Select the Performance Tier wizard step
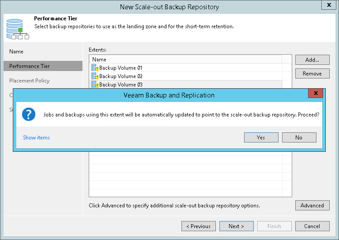The image size is (339, 240). [30, 66]
